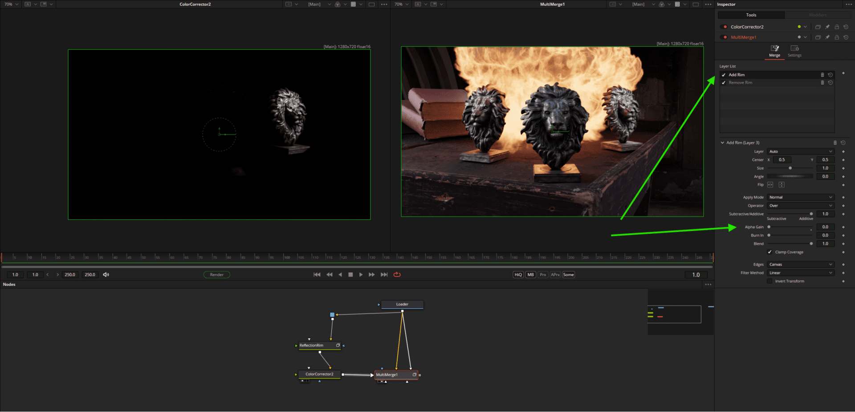Click the Render button
The image size is (855, 412).
217,274
